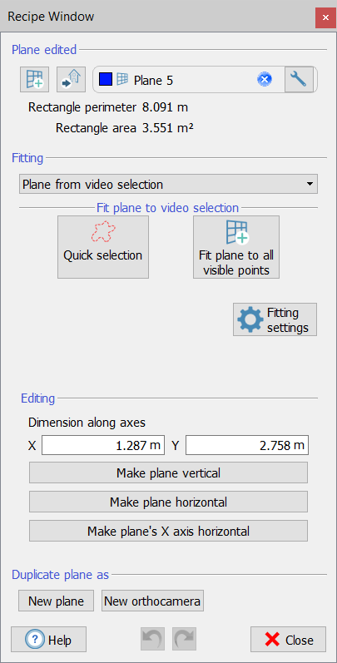Open the Help button
337x663 pixels.
(48, 640)
